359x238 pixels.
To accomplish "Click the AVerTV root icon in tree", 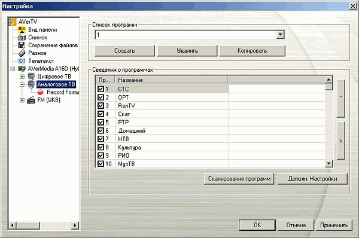I will (13, 22).
